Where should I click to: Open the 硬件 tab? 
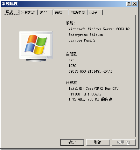click(x=45, y=13)
